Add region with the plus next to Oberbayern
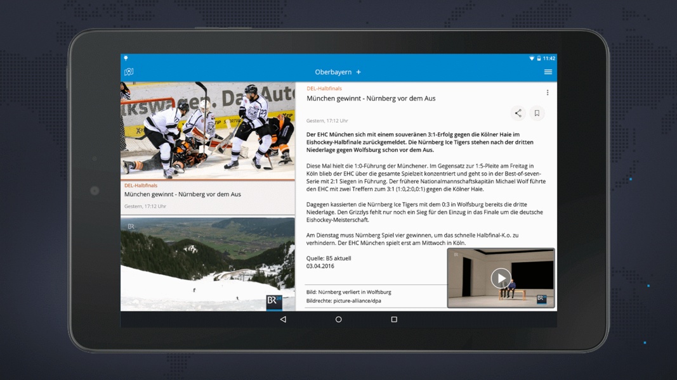The height and width of the screenshot is (380, 677). [x=358, y=72]
